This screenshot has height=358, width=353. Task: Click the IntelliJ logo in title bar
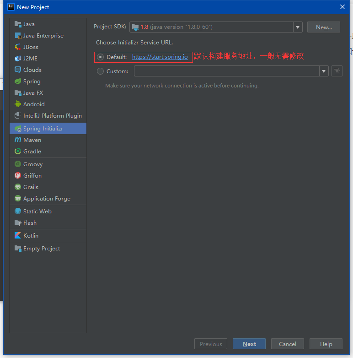point(11,7)
